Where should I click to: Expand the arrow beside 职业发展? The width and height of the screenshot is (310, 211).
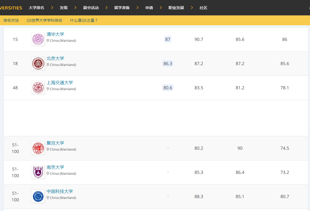[x=192, y=8]
